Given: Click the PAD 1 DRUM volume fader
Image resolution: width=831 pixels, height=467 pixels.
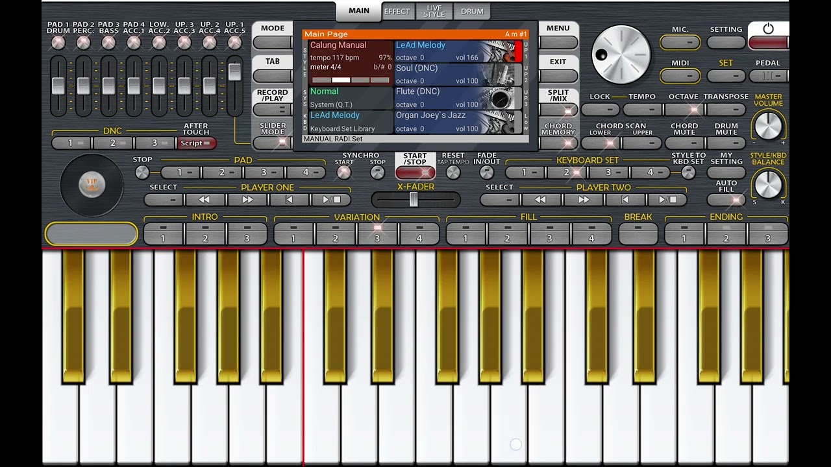Looking at the screenshot, I should click(x=58, y=86).
